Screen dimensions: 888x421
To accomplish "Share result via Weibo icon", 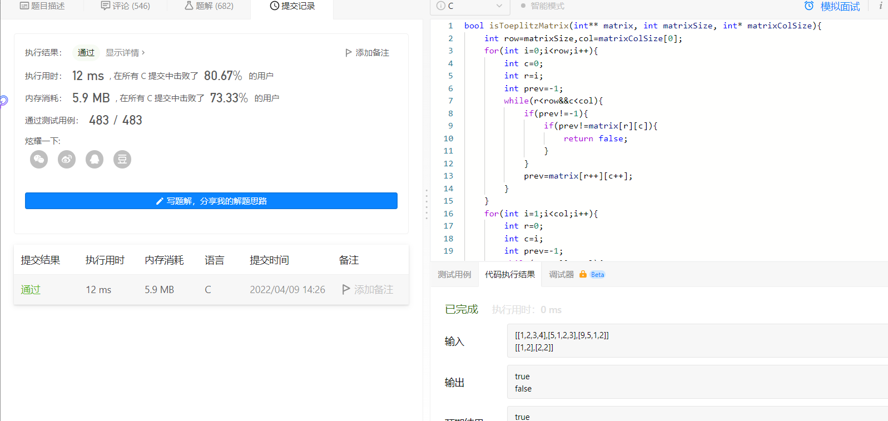I will click(67, 160).
